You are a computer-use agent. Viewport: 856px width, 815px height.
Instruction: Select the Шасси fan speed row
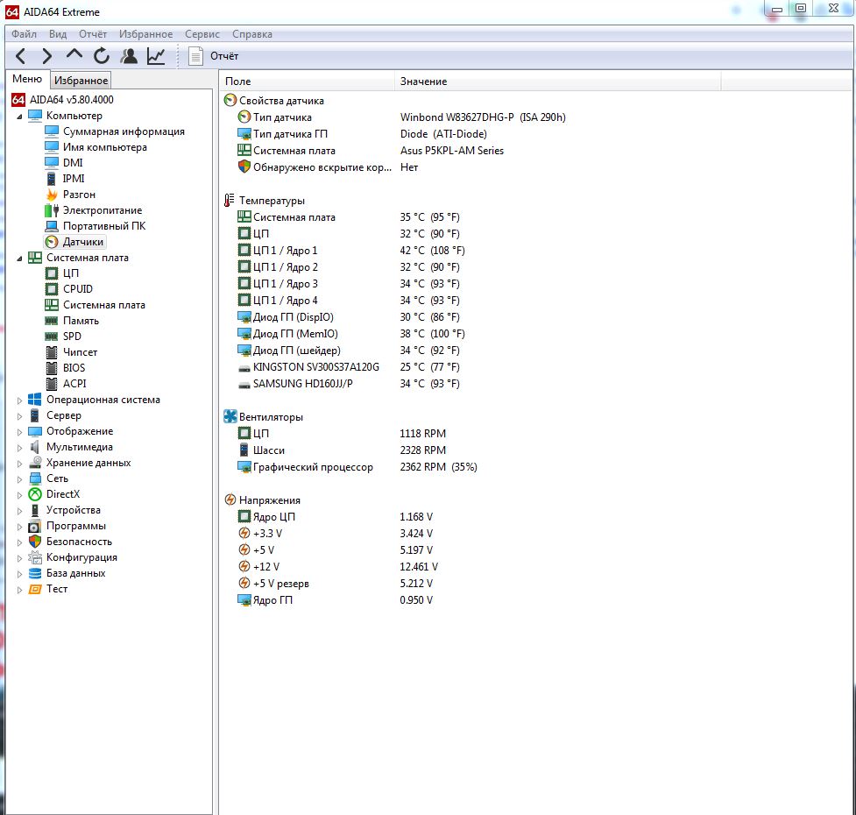[x=341, y=450]
